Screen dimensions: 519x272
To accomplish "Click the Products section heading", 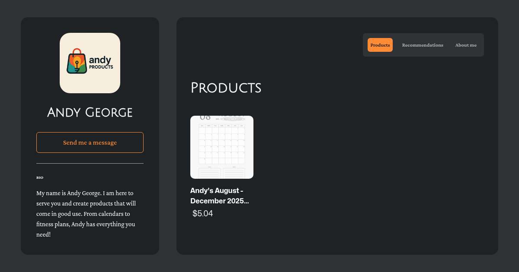I will tap(226, 88).
